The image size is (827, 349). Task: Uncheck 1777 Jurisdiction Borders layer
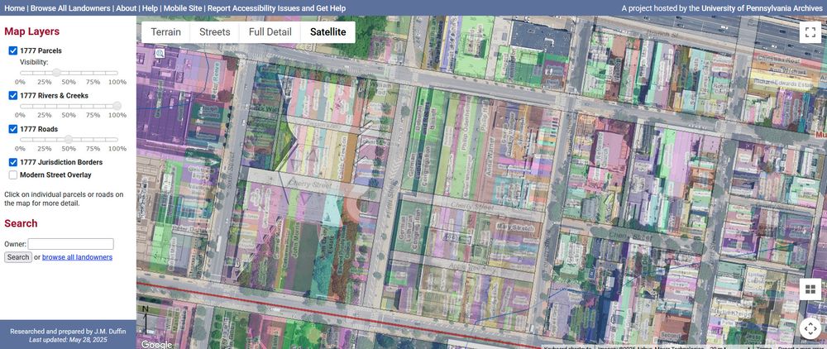[x=13, y=162]
